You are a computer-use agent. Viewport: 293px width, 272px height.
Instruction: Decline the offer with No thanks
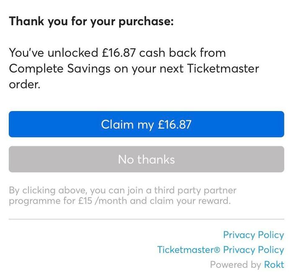click(146, 159)
